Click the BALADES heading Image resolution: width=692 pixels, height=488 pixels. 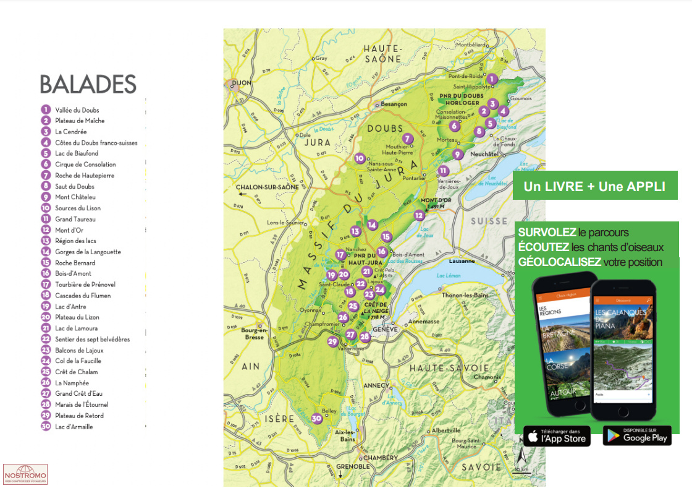(88, 84)
